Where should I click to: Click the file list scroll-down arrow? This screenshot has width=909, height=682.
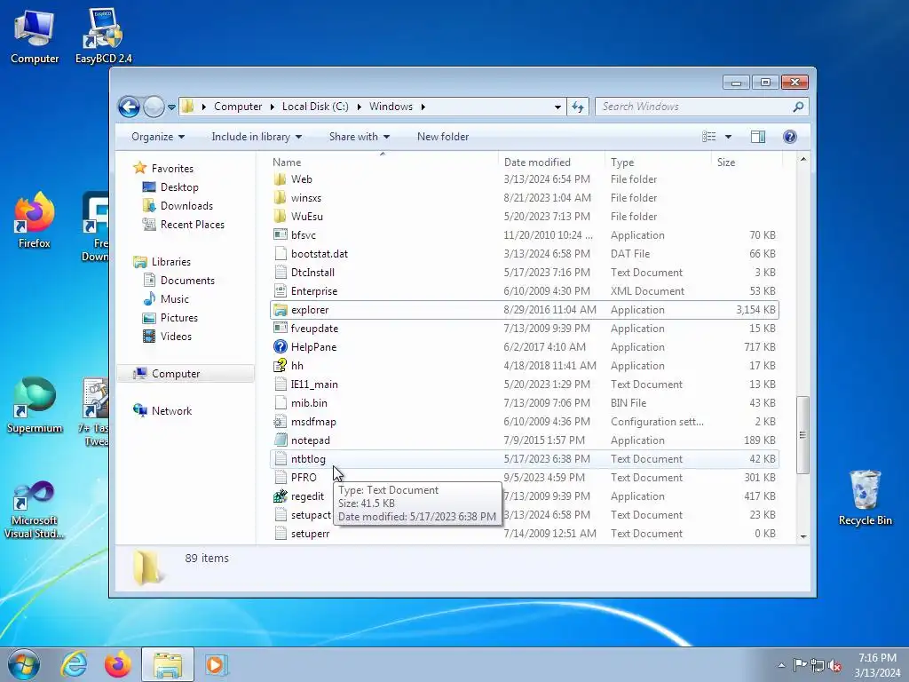click(x=802, y=536)
